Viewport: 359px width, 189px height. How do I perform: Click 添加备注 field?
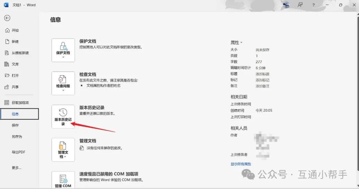pyautogui.click(x=262, y=86)
